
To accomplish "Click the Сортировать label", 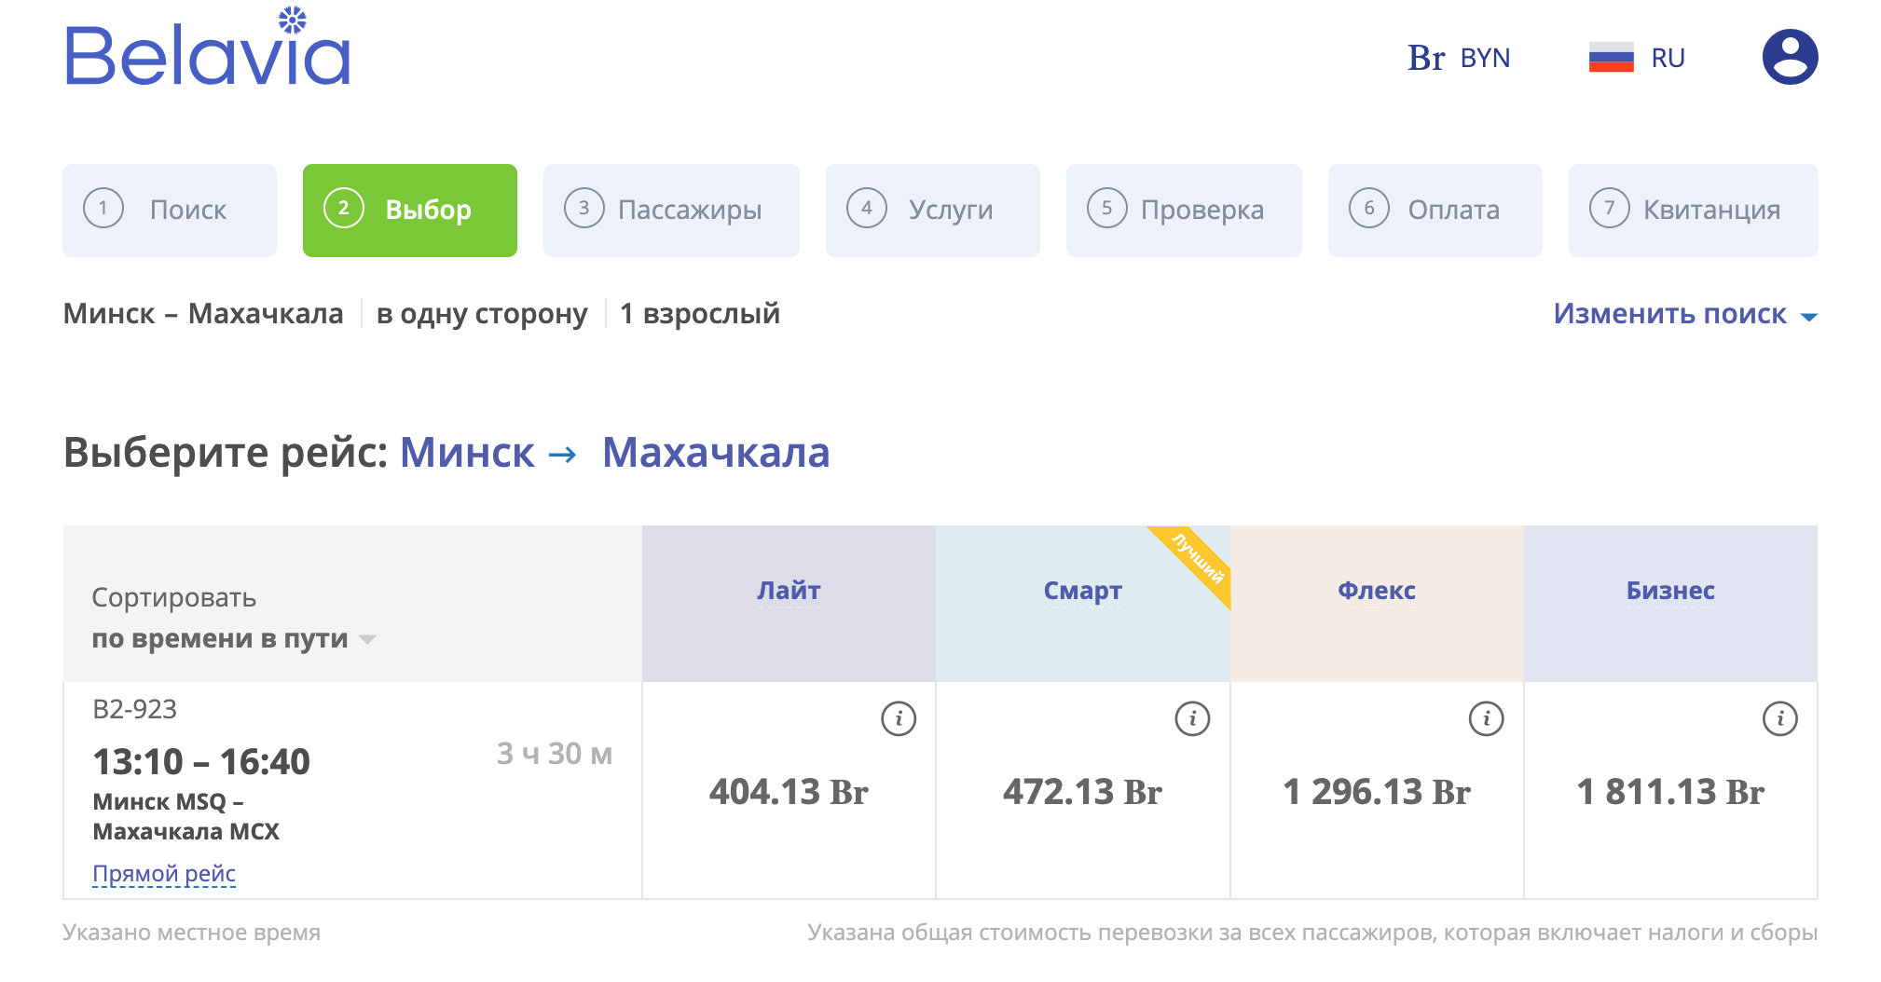I will pyautogui.click(x=174, y=598).
